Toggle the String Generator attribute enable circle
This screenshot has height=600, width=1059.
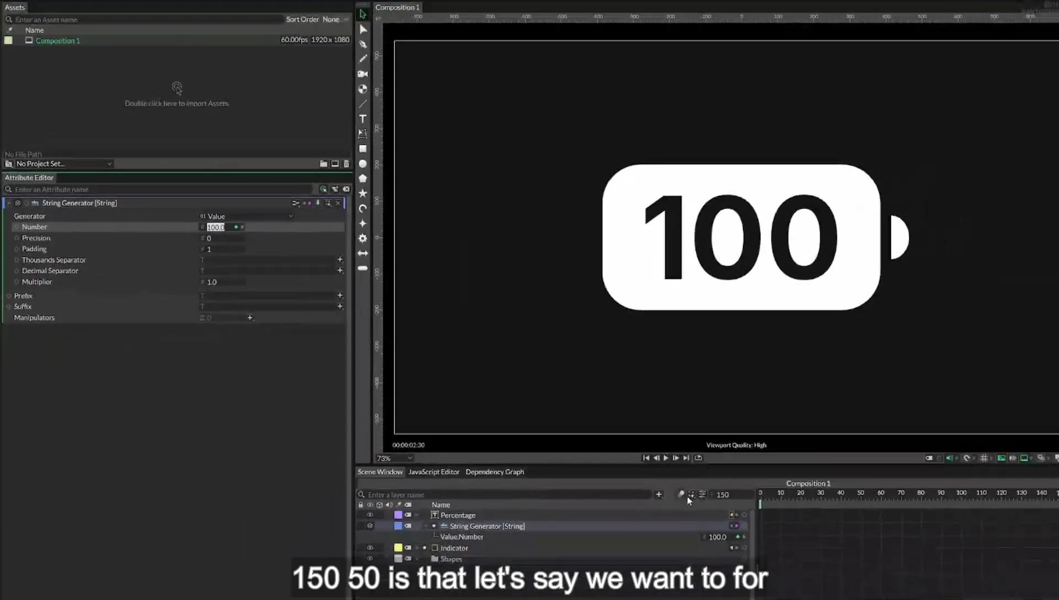click(18, 203)
